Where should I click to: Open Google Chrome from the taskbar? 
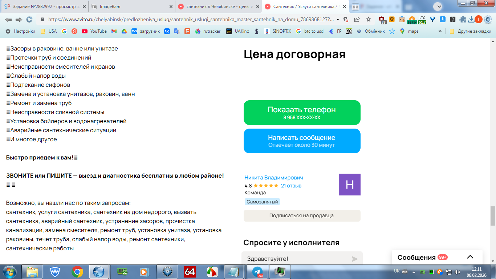tap(77, 272)
